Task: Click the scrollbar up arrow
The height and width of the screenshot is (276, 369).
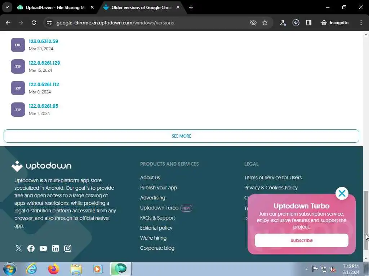Action: 366,34
